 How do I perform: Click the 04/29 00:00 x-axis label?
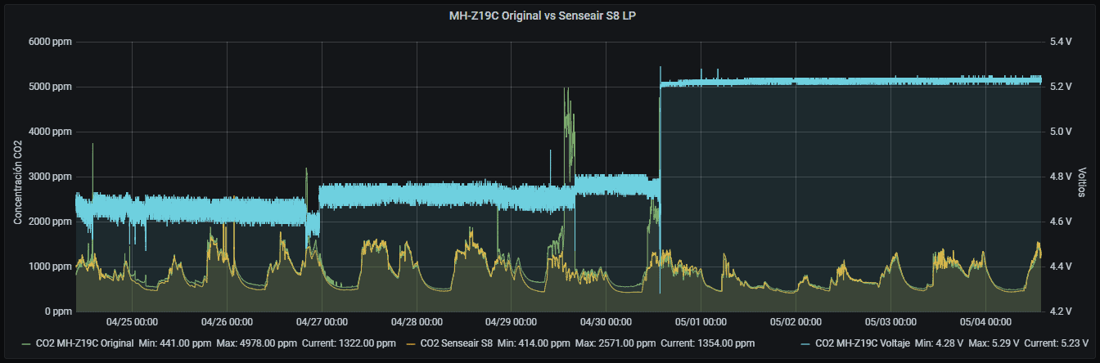(x=512, y=321)
